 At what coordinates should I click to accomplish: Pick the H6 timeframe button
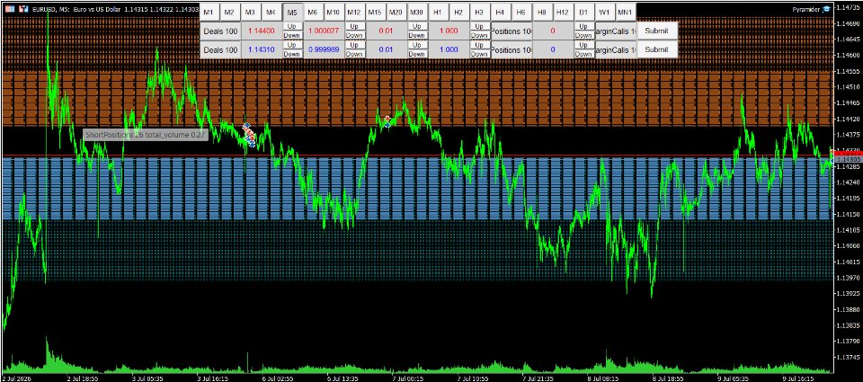[520, 12]
